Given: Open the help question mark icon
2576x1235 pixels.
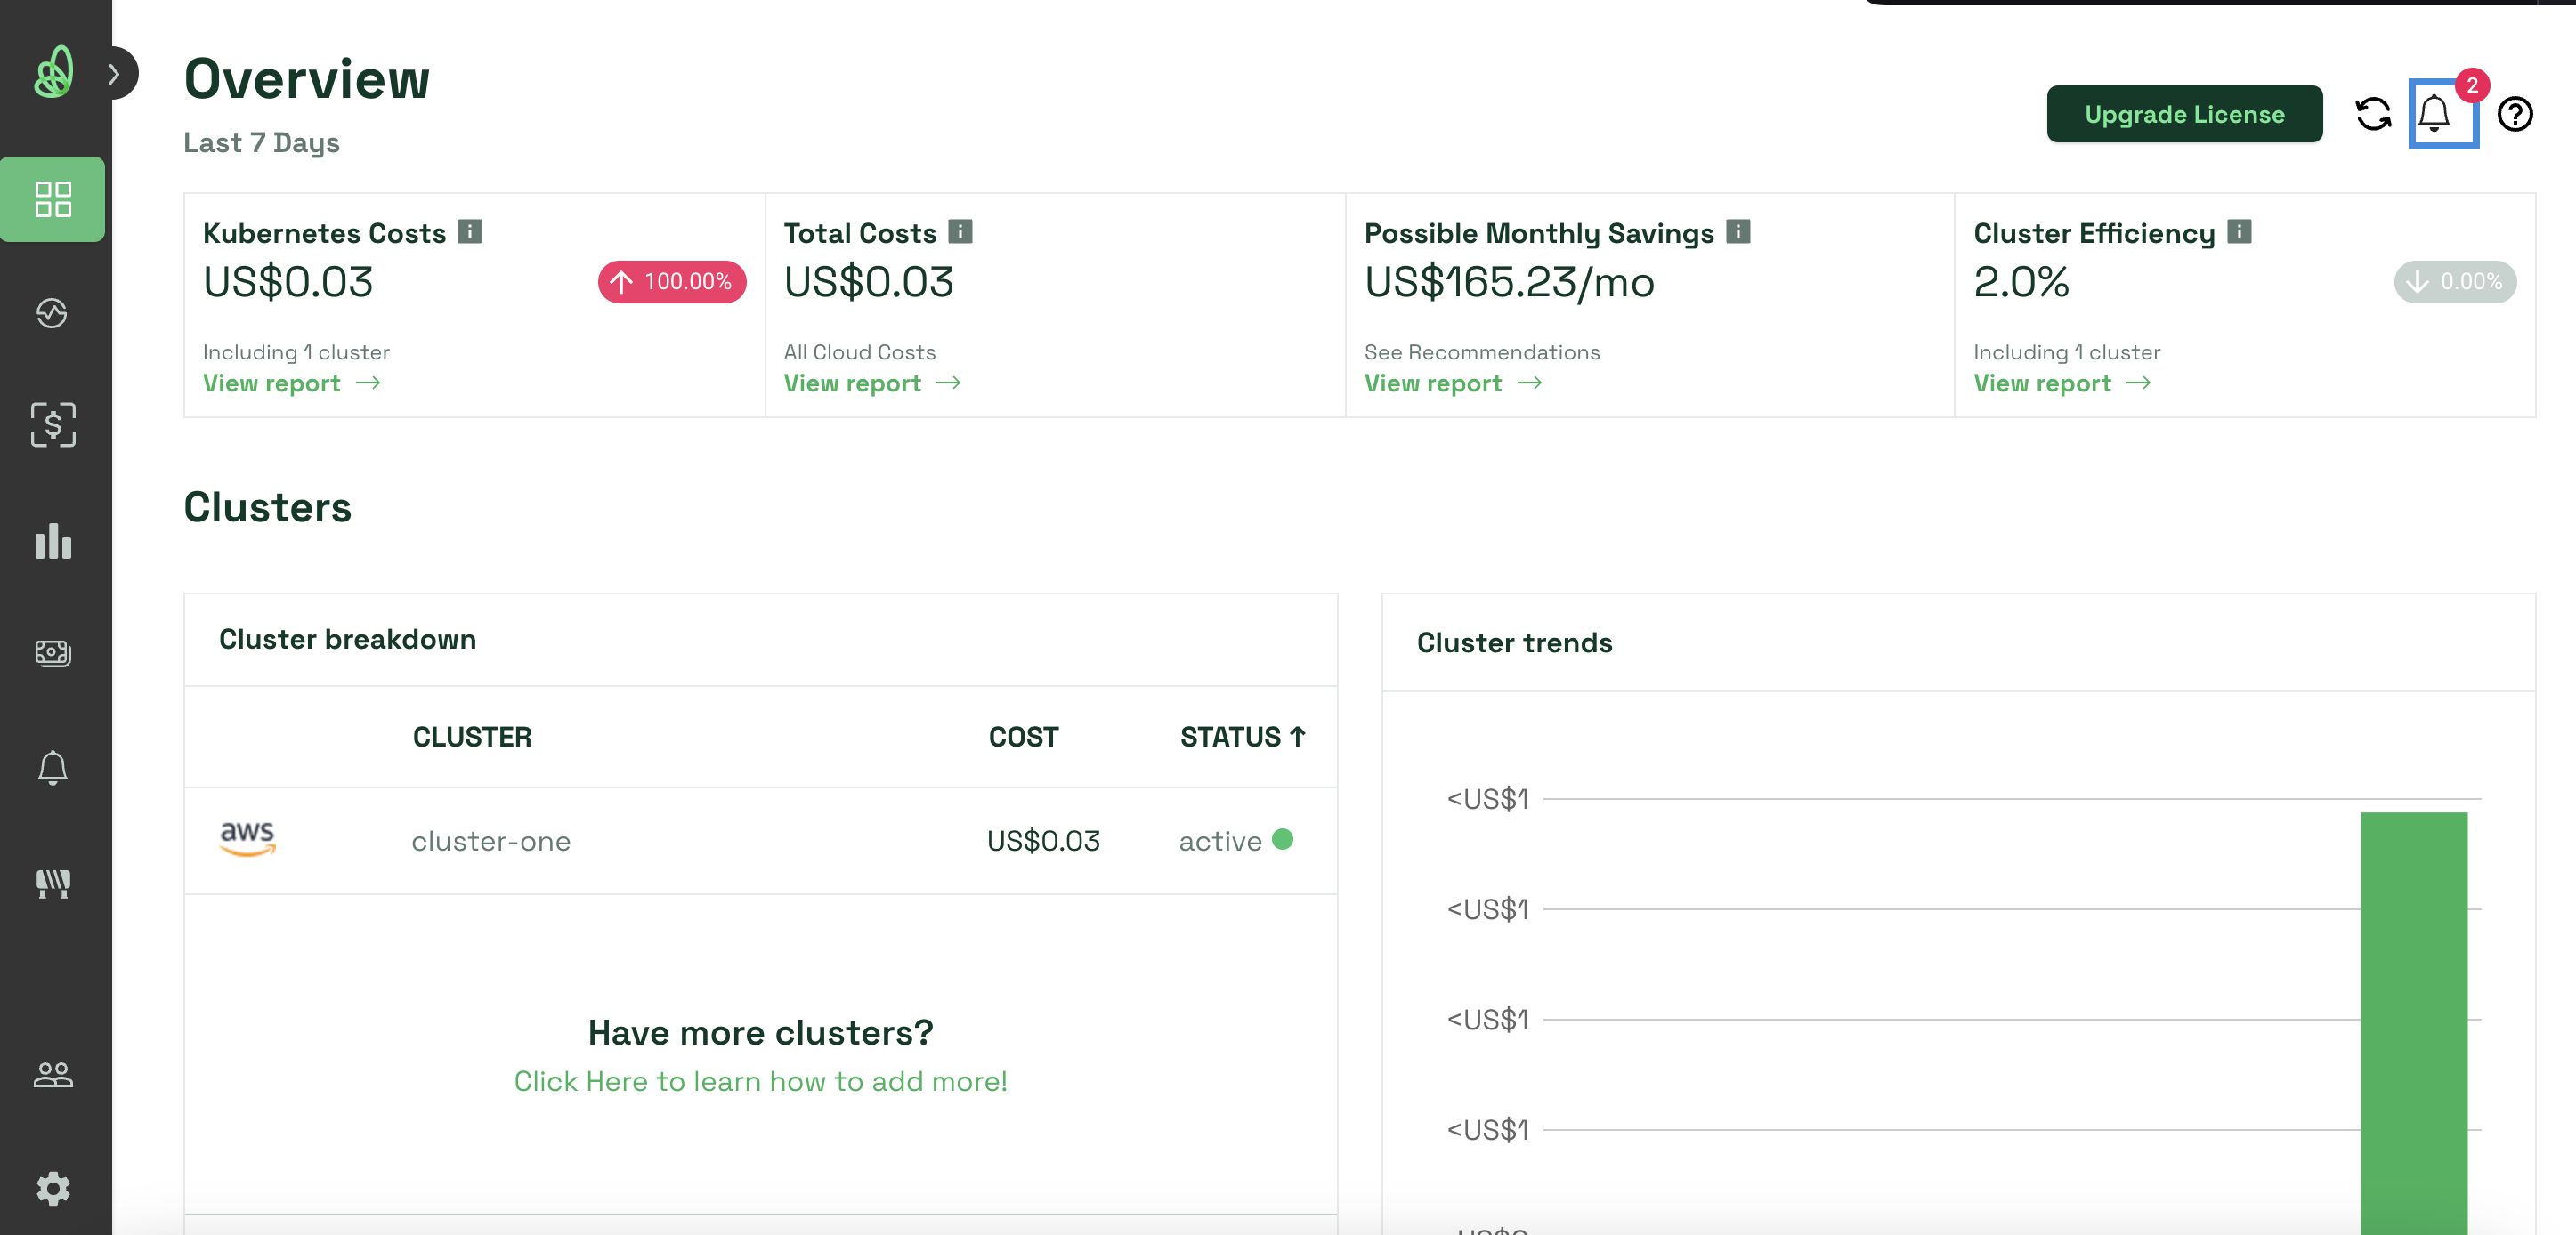Looking at the screenshot, I should tap(2513, 114).
